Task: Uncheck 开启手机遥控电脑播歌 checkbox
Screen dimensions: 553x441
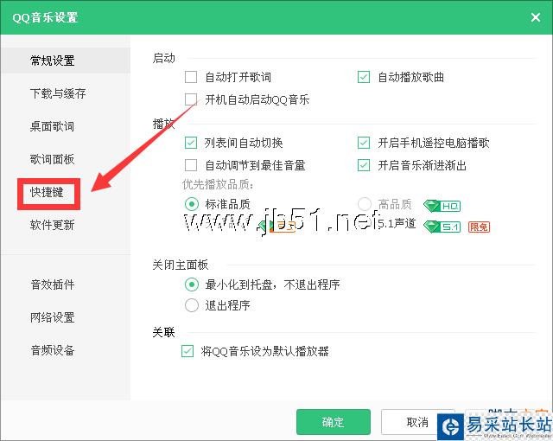Action: pyautogui.click(x=364, y=143)
